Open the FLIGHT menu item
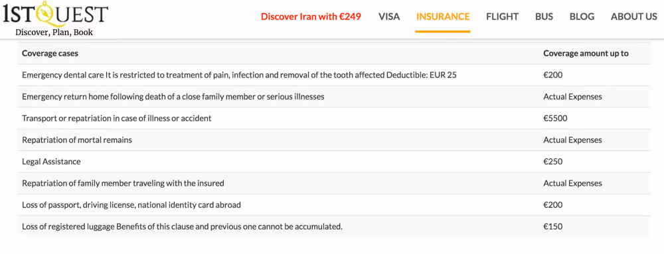 (502, 17)
